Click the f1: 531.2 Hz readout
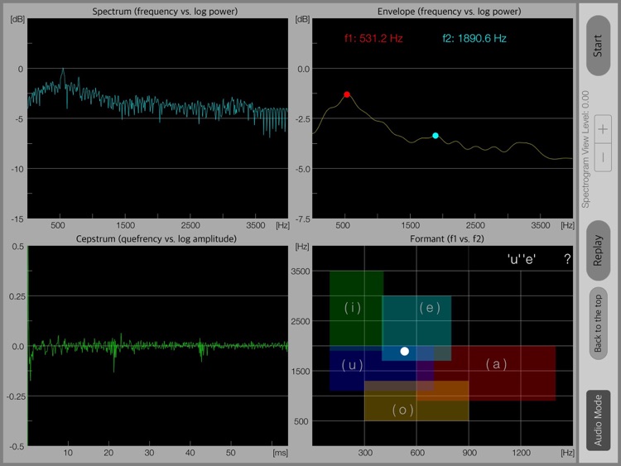Viewport: 621px width, 466px height. [373, 38]
